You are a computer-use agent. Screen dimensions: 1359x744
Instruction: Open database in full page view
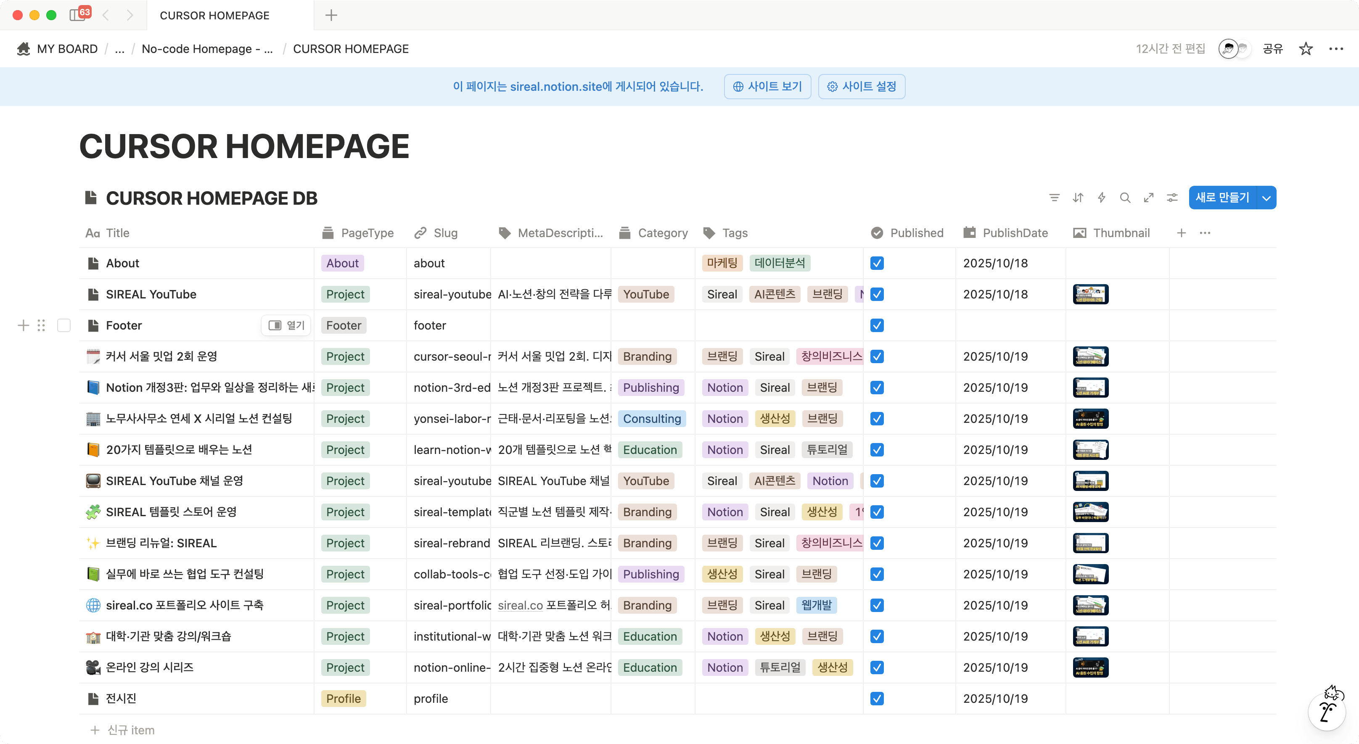coord(1148,198)
